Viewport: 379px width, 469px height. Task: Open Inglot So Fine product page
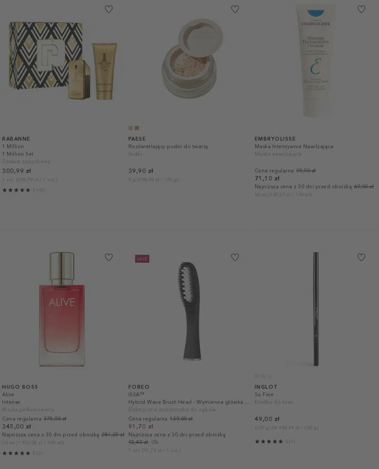[x=264, y=394]
